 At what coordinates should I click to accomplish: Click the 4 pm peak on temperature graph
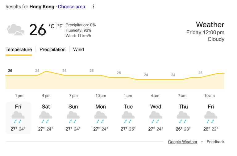(46, 71)
